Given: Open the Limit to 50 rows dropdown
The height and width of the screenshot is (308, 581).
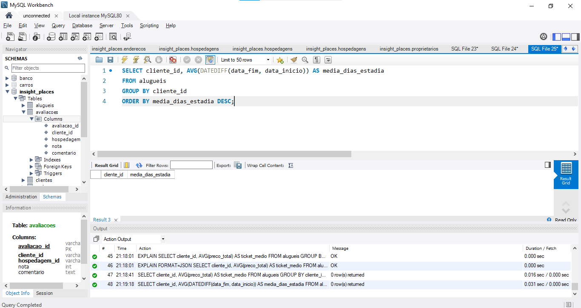Looking at the screenshot, I should [245, 60].
